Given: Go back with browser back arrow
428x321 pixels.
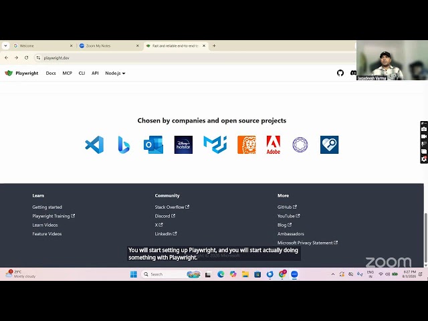Looking at the screenshot, I should pos(7,58).
